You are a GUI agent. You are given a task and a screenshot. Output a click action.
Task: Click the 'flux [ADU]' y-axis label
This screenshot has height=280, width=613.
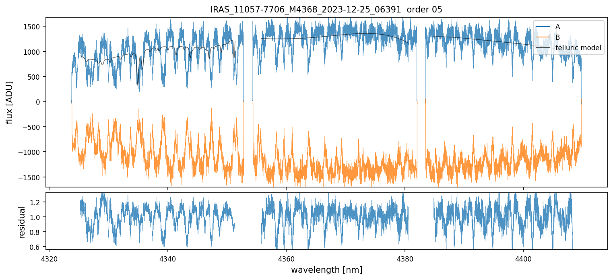coord(9,102)
